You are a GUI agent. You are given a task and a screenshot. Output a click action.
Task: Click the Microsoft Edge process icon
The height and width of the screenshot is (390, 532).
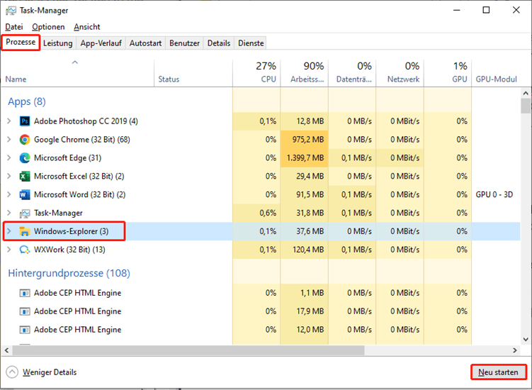25,157
